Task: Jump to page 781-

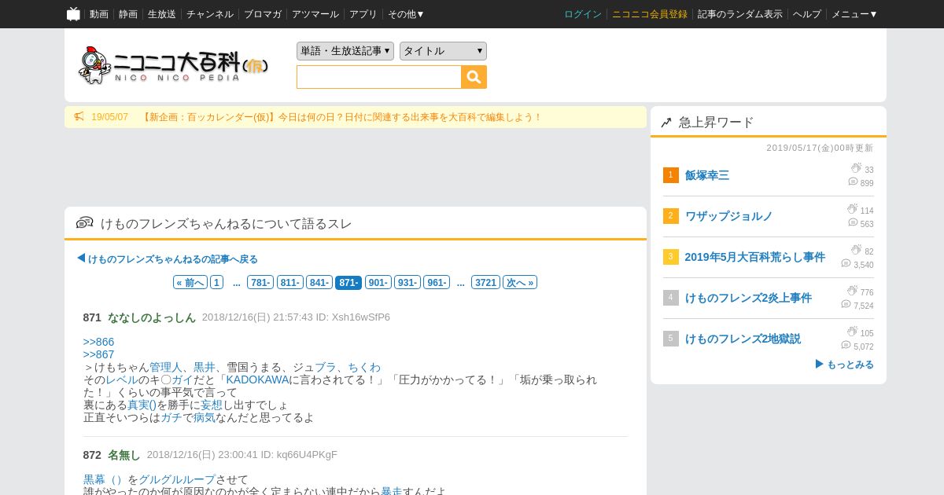Action: click(x=260, y=283)
